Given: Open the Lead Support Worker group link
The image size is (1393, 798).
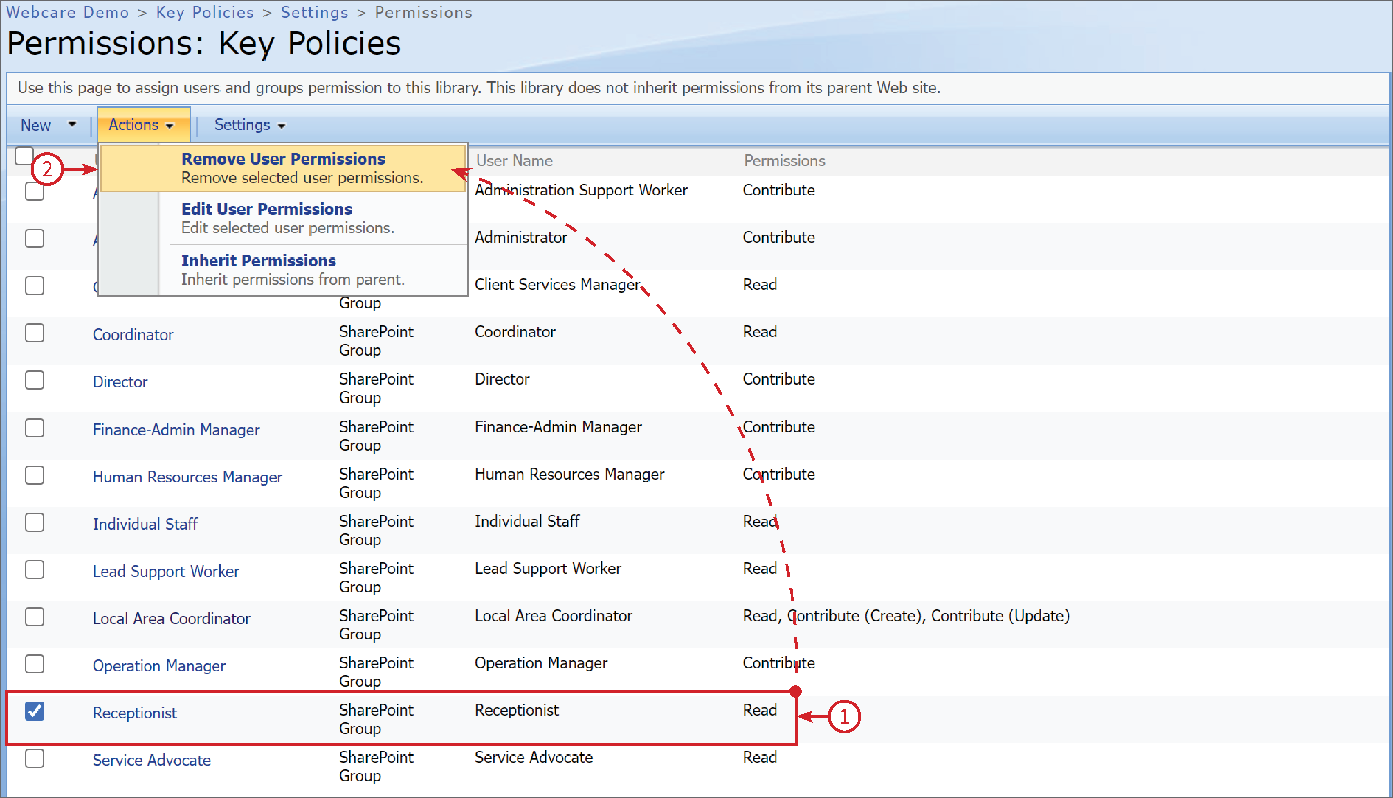Looking at the screenshot, I should [166, 571].
